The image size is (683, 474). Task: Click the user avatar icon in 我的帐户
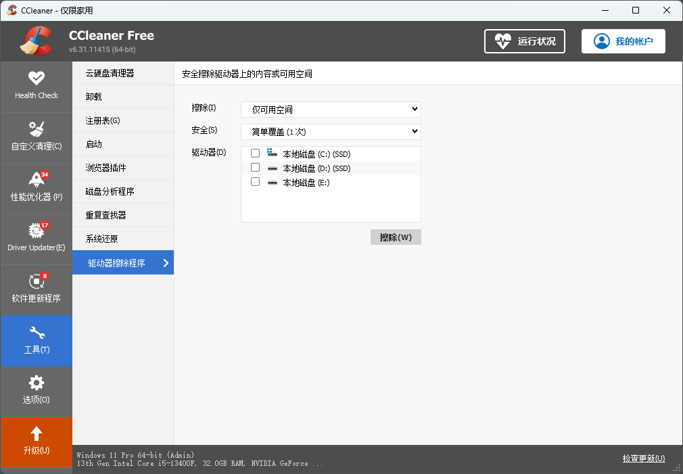click(602, 41)
